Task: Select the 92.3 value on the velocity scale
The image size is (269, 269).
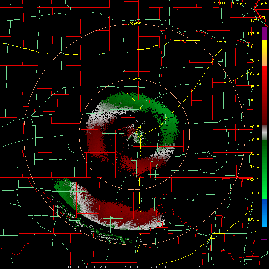Action: (254, 47)
